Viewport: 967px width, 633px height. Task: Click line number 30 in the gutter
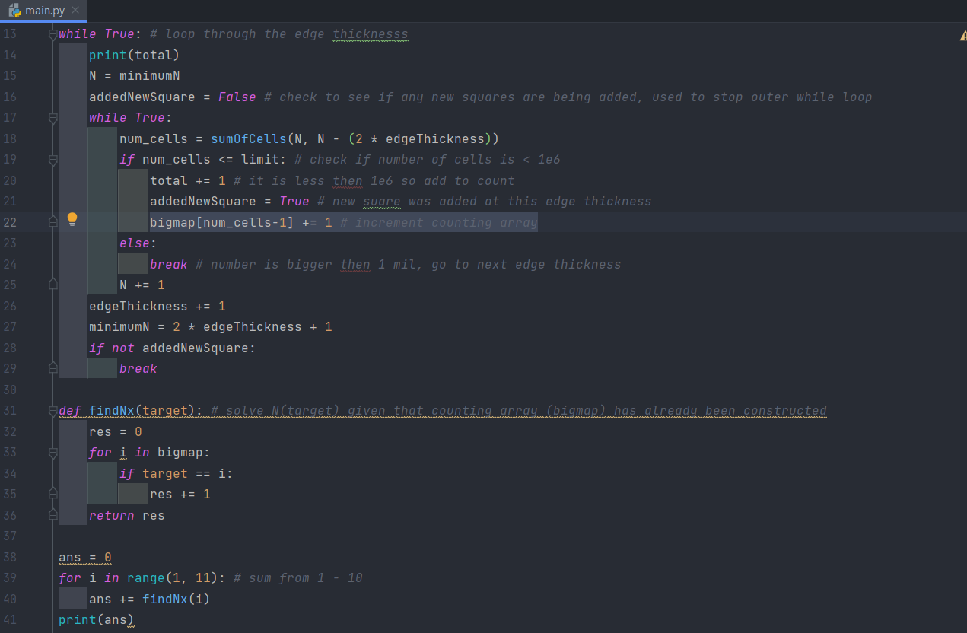pyautogui.click(x=10, y=390)
